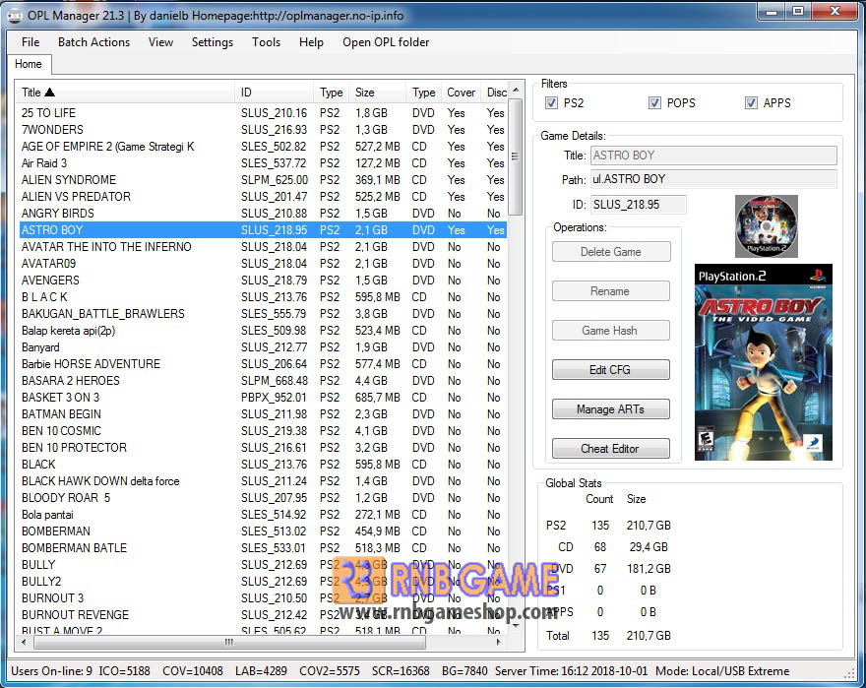Toggle the POPS filter checkbox
The width and height of the screenshot is (866, 688).
tap(654, 102)
